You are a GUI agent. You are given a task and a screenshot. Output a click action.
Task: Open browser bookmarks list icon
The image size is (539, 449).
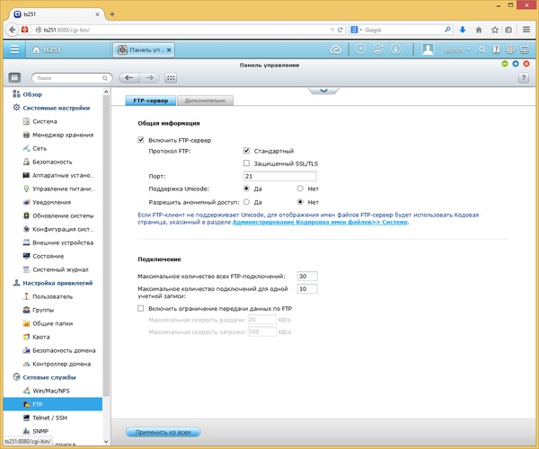[508, 30]
